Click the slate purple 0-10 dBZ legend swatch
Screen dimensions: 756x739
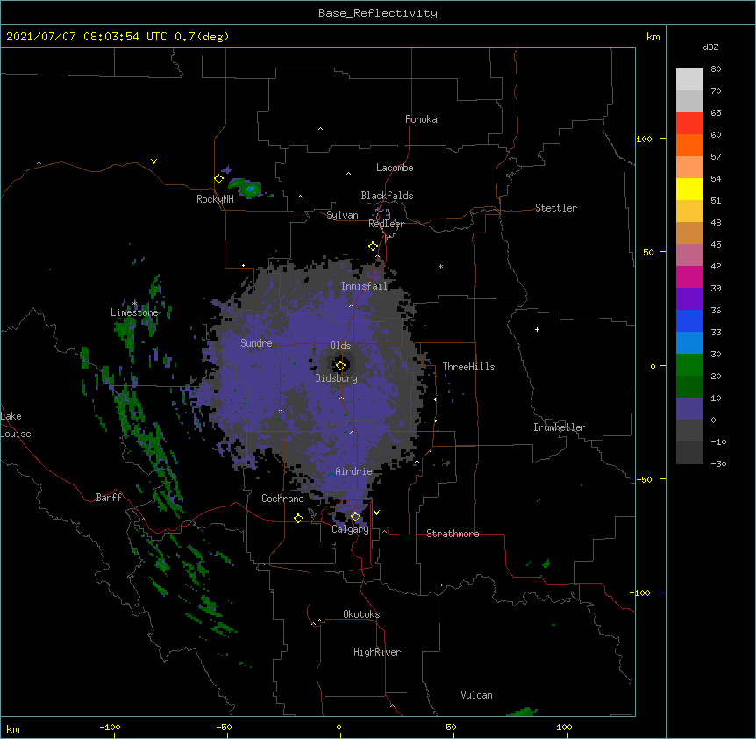(x=689, y=409)
